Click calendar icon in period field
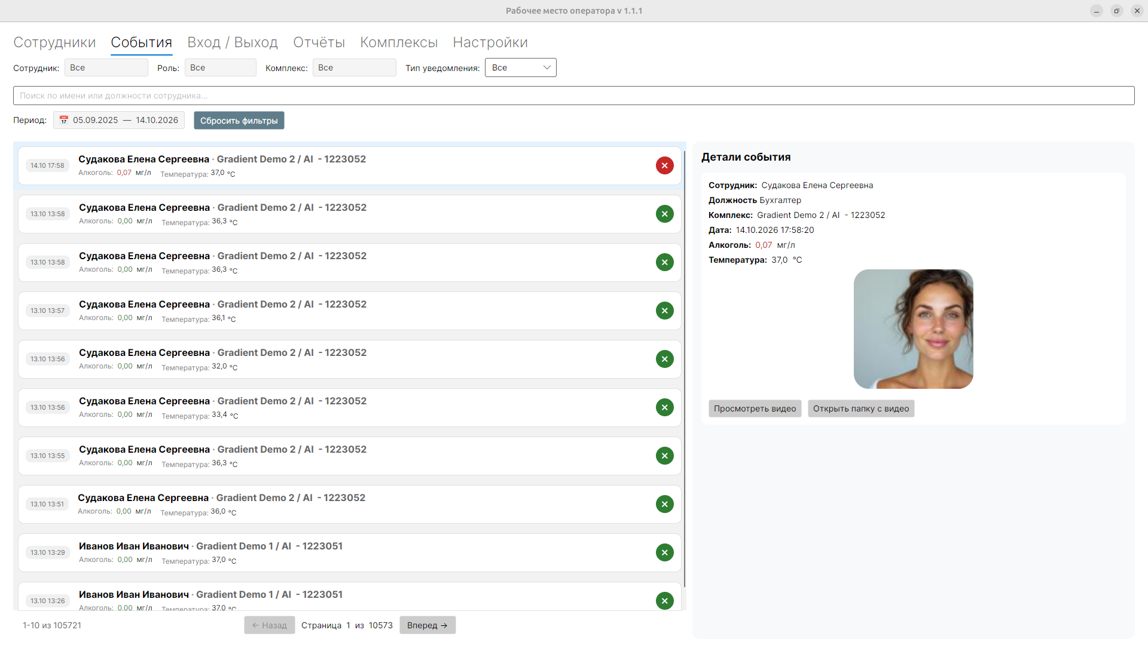 tap(63, 120)
